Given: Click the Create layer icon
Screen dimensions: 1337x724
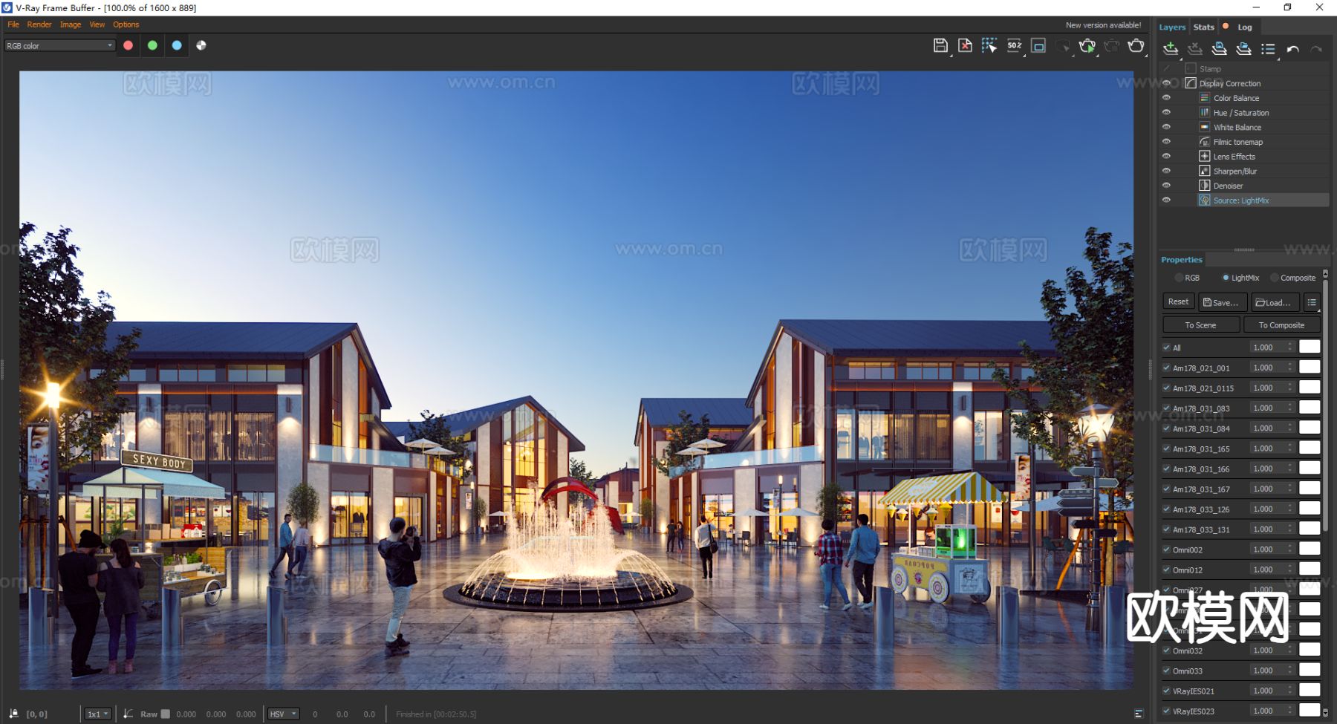Looking at the screenshot, I should click(x=1171, y=49).
